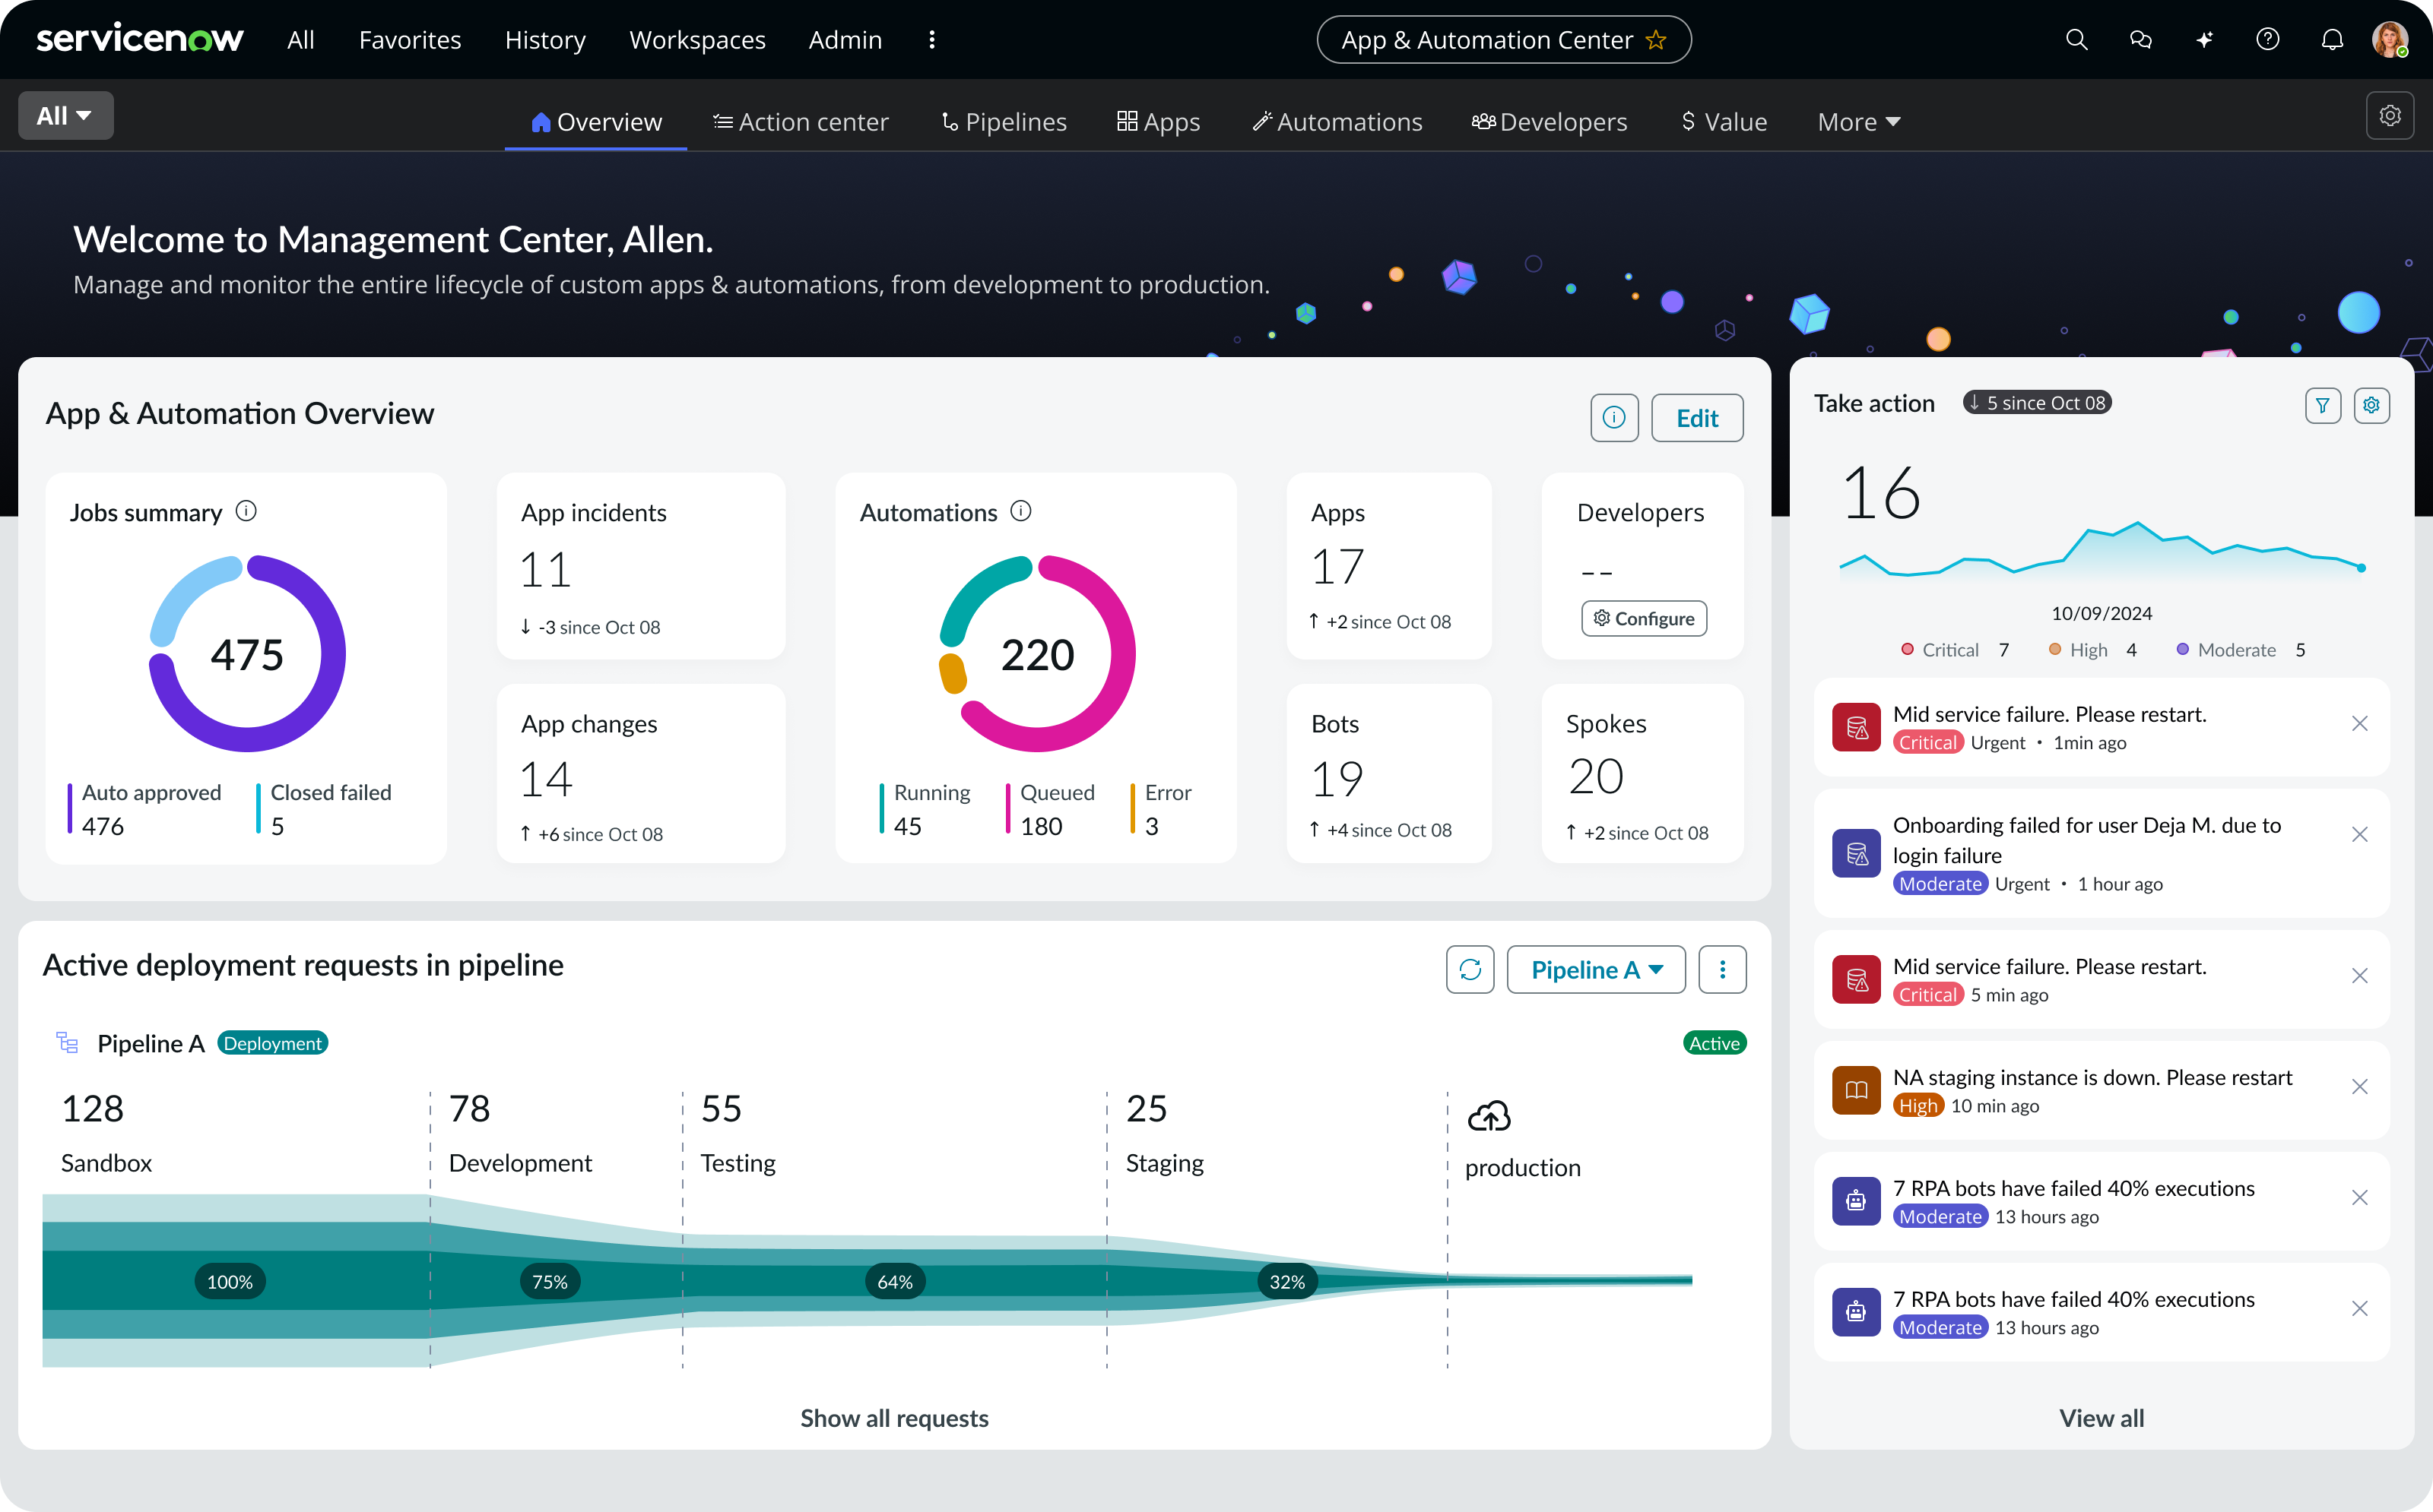
Task: Click the AI sparkle assistant icon
Action: pos(2205,40)
